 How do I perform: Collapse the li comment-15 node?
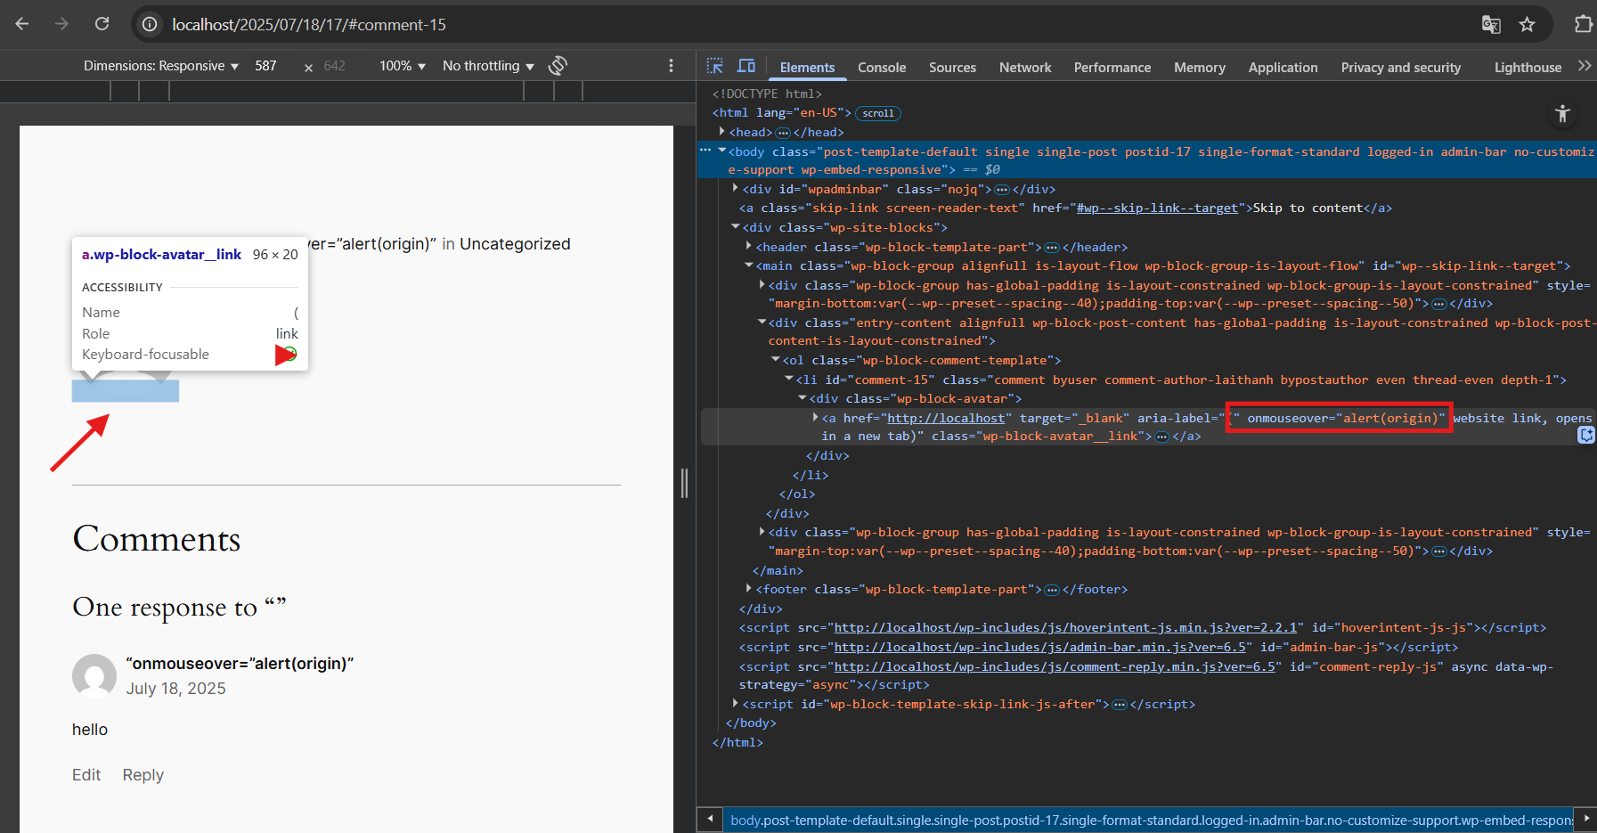(x=788, y=379)
